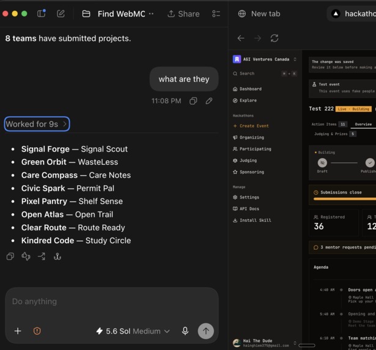376x350 pixels.
Task: Click the Share button
Action: pos(183,14)
